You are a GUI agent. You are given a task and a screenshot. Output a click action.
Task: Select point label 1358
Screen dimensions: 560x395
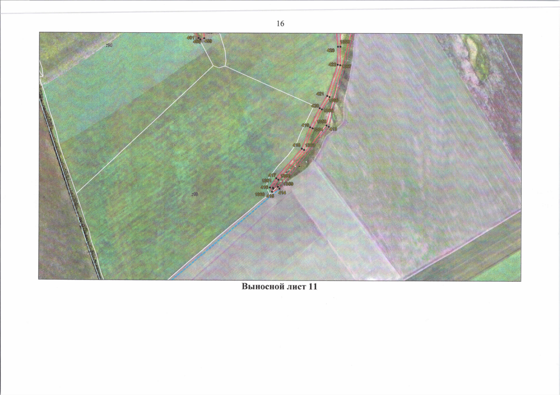(322, 121)
